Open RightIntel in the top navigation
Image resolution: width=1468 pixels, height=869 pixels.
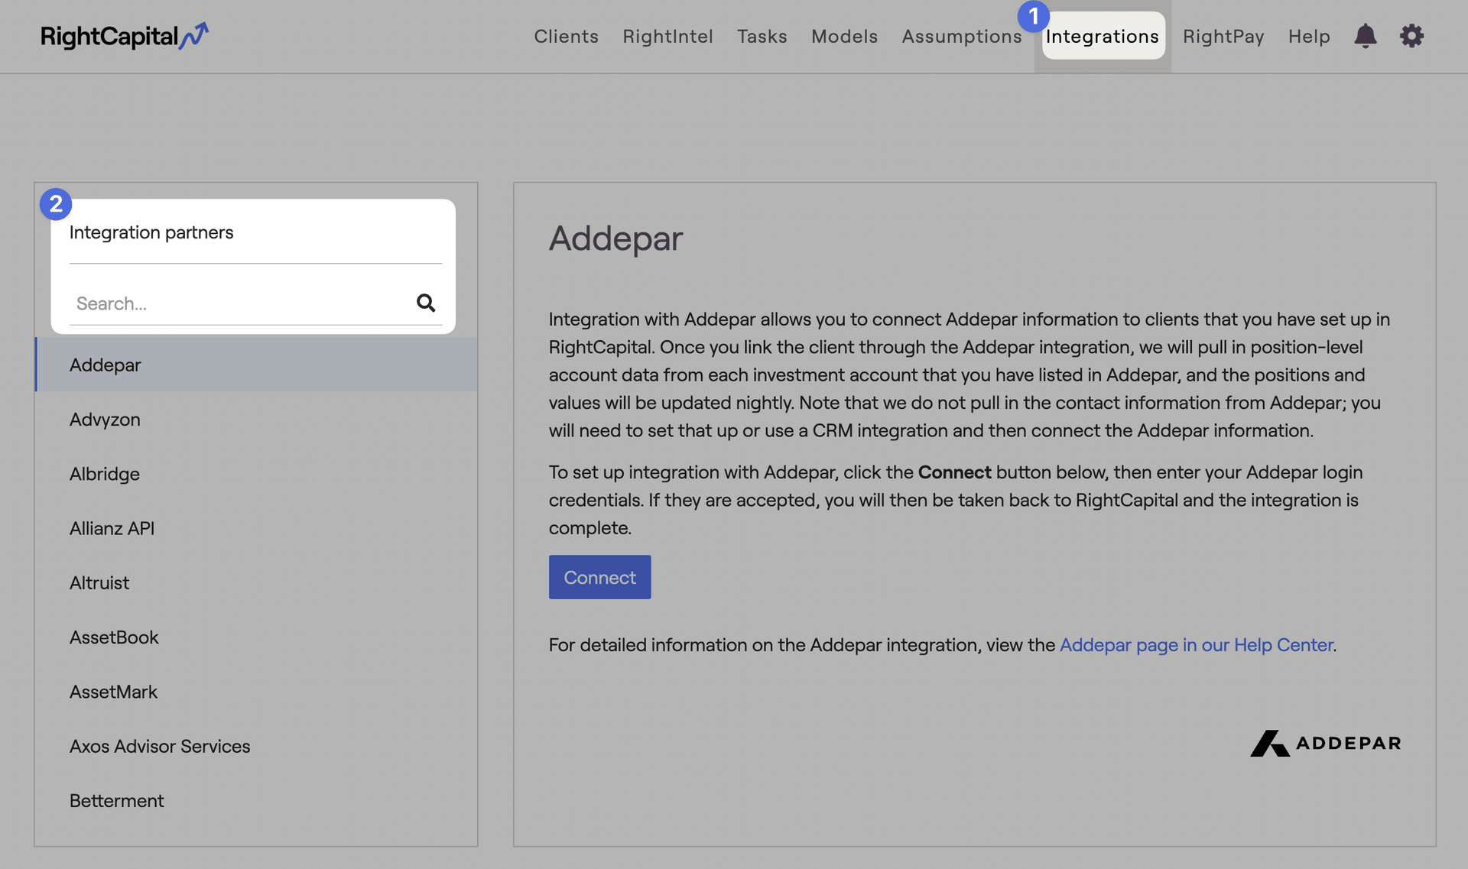coord(667,36)
